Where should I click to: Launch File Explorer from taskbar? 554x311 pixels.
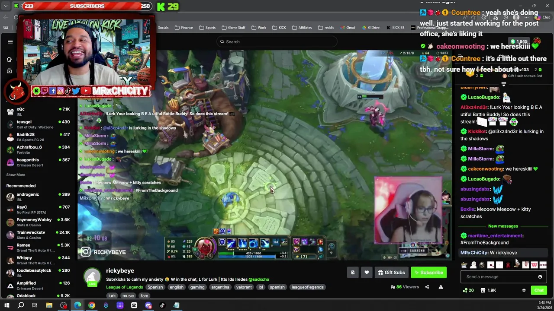pyautogui.click(x=49, y=305)
